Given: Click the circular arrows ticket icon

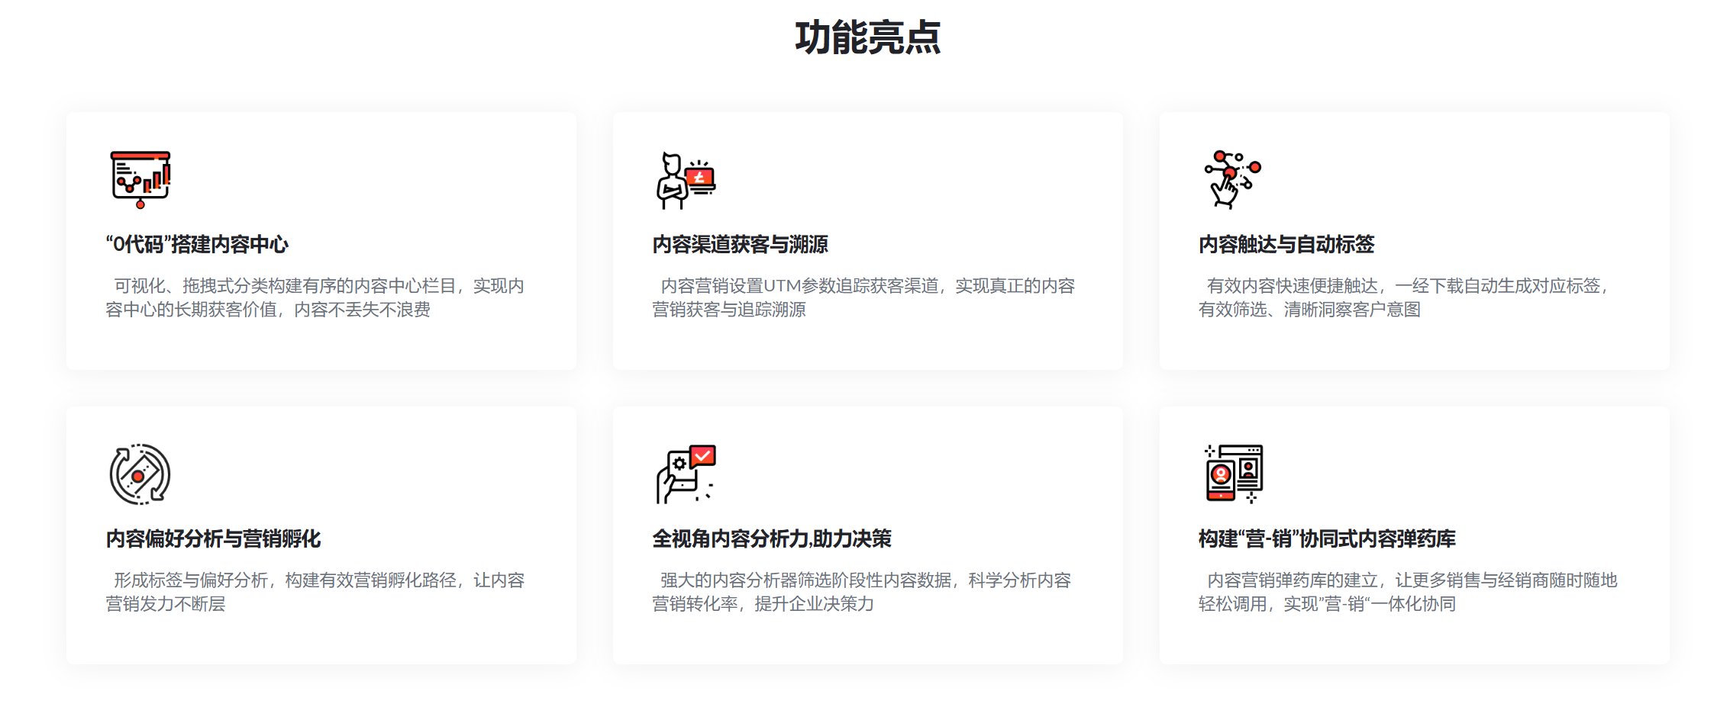Looking at the screenshot, I should [140, 474].
